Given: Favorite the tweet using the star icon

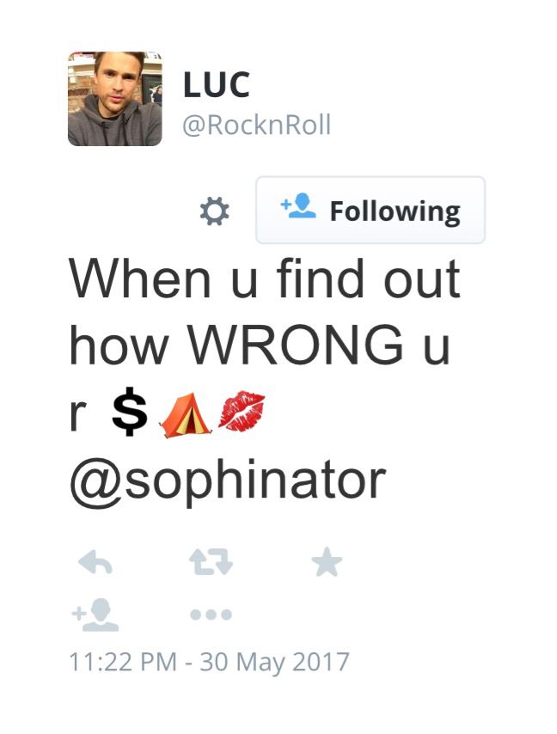Looking at the screenshot, I should 327,561.
